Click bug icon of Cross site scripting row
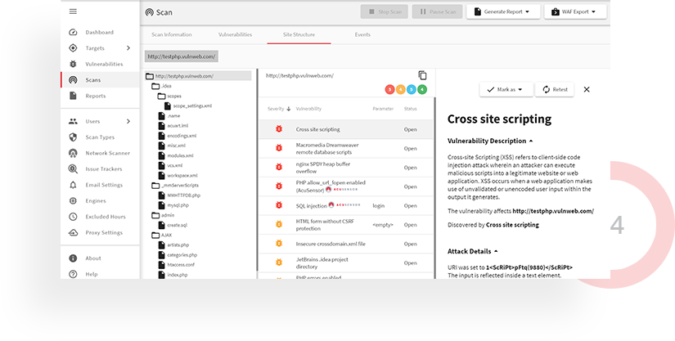Screen dimensions: 675x341 pos(279,129)
